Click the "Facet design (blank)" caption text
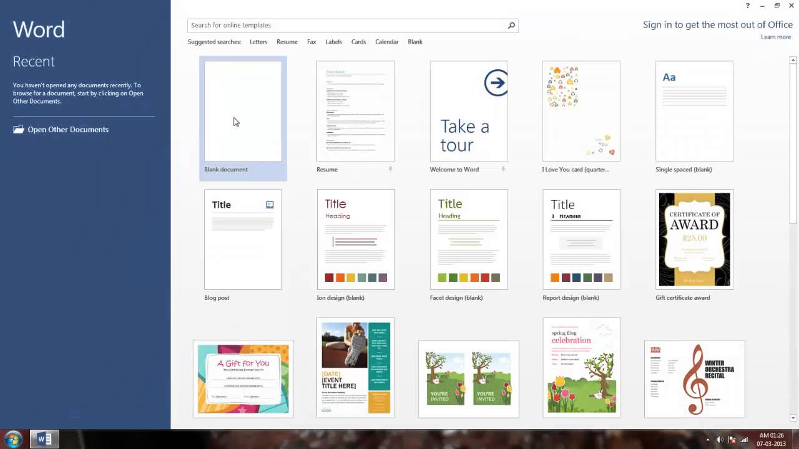Image resolution: width=799 pixels, height=449 pixels. pos(456,298)
